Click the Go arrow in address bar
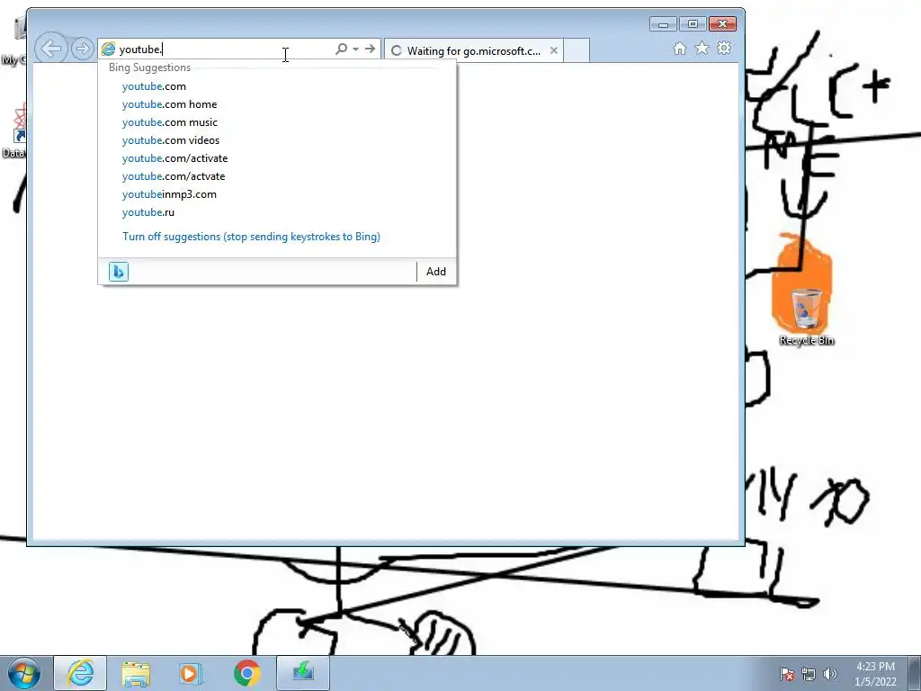The height and width of the screenshot is (691, 921). [x=370, y=49]
